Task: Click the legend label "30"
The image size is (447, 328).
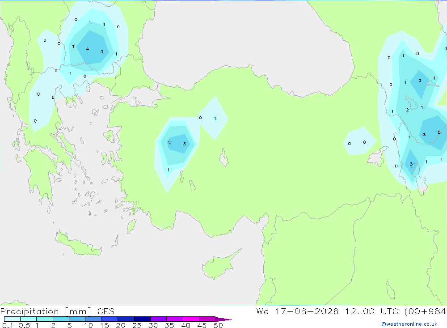Action: coord(153,325)
